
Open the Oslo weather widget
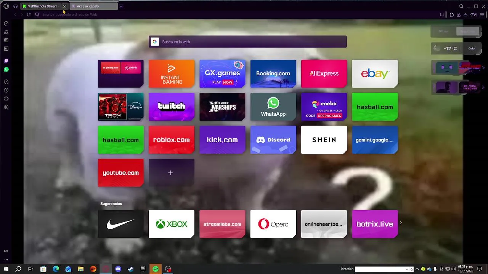[455, 48]
